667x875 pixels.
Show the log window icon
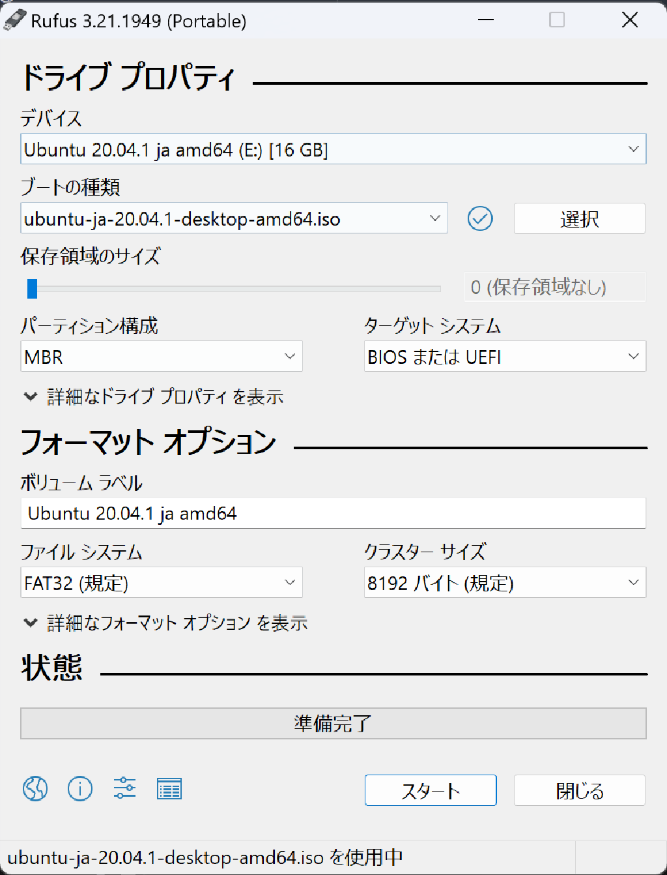pyautogui.click(x=169, y=789)
